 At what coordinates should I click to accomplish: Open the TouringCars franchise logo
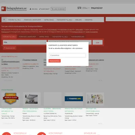[74, 99]
